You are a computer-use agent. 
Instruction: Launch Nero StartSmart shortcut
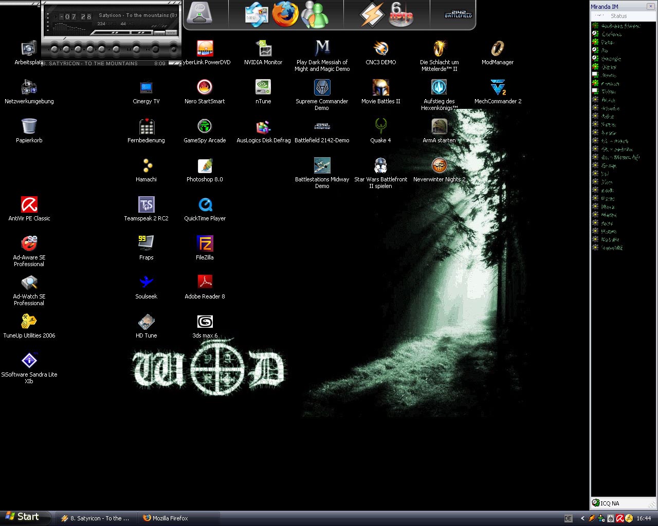205,91
